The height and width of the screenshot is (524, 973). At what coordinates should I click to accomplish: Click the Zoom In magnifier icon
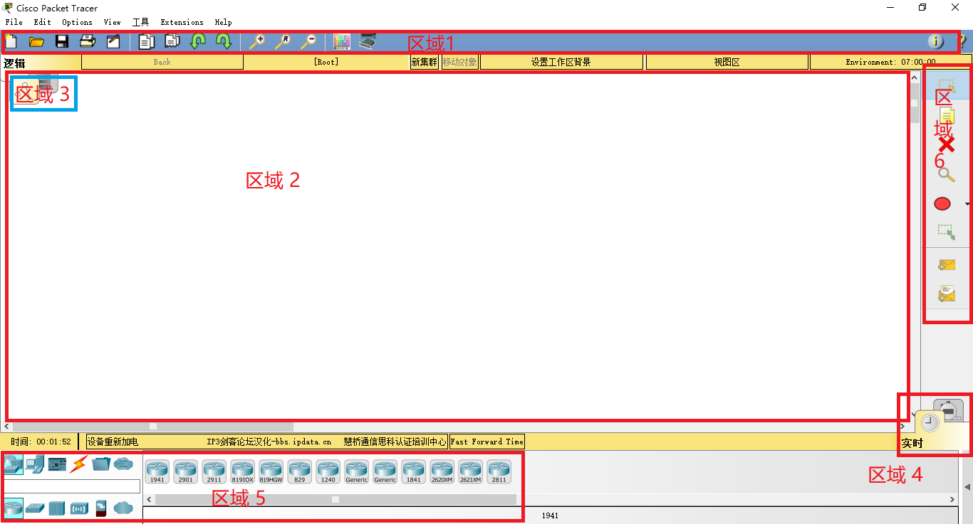point(257,41)
